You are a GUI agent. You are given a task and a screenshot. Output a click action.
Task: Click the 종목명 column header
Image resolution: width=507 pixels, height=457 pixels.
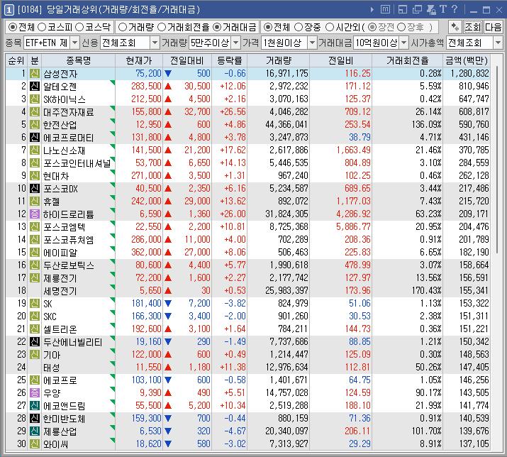(x=78, y=60)
